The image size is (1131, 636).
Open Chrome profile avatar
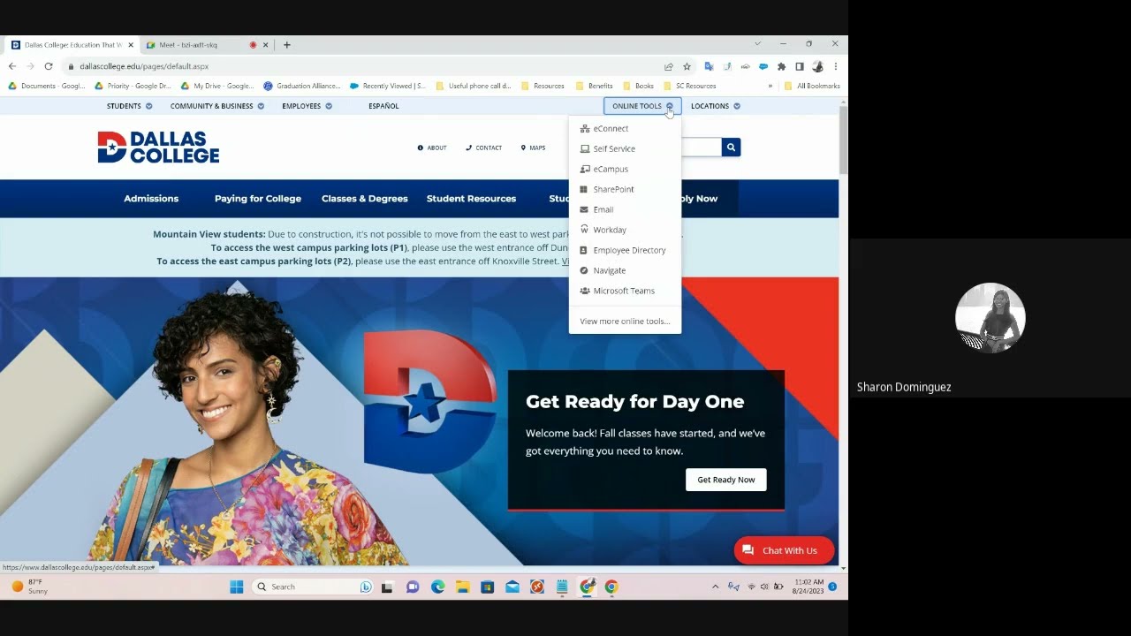[x=817, y=66]
